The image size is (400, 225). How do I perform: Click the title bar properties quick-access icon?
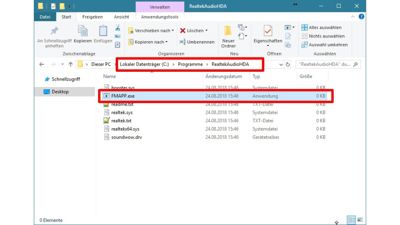[53, 6]
